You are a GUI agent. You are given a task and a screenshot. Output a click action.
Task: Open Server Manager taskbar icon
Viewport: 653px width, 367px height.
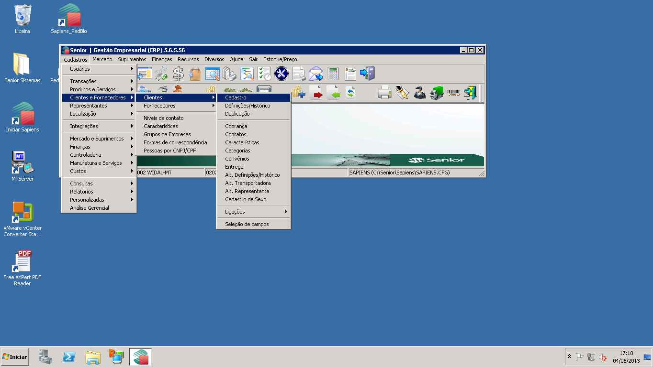tap(45, 357)
